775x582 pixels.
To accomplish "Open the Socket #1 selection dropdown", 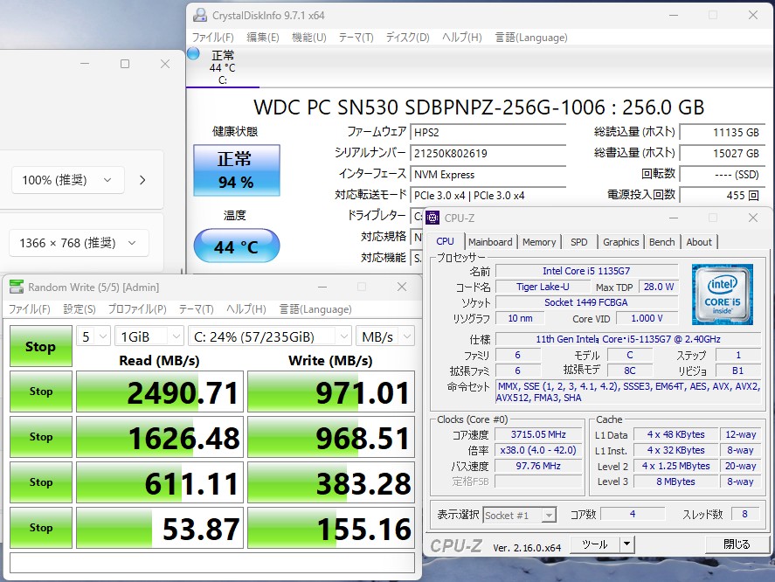I will pyautogui.click(x=518, y=516).
